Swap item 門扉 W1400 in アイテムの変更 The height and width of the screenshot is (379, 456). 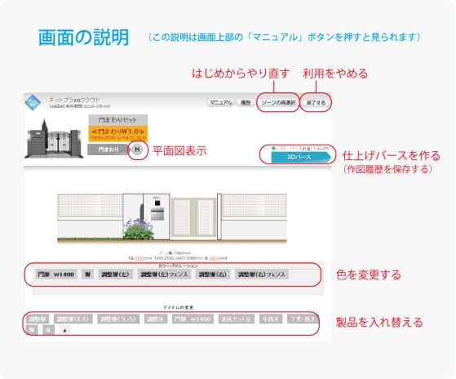(x=193, y=319)
